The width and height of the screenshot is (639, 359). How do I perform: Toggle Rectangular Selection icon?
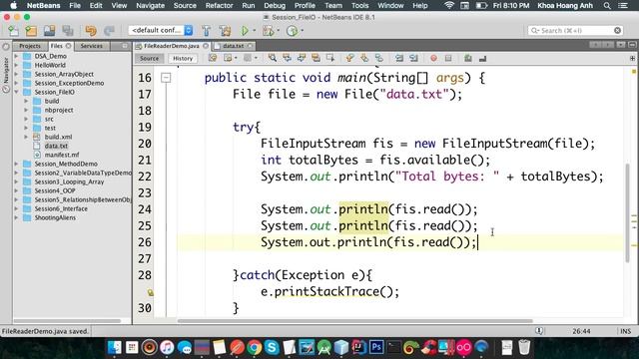click(330, 58)
